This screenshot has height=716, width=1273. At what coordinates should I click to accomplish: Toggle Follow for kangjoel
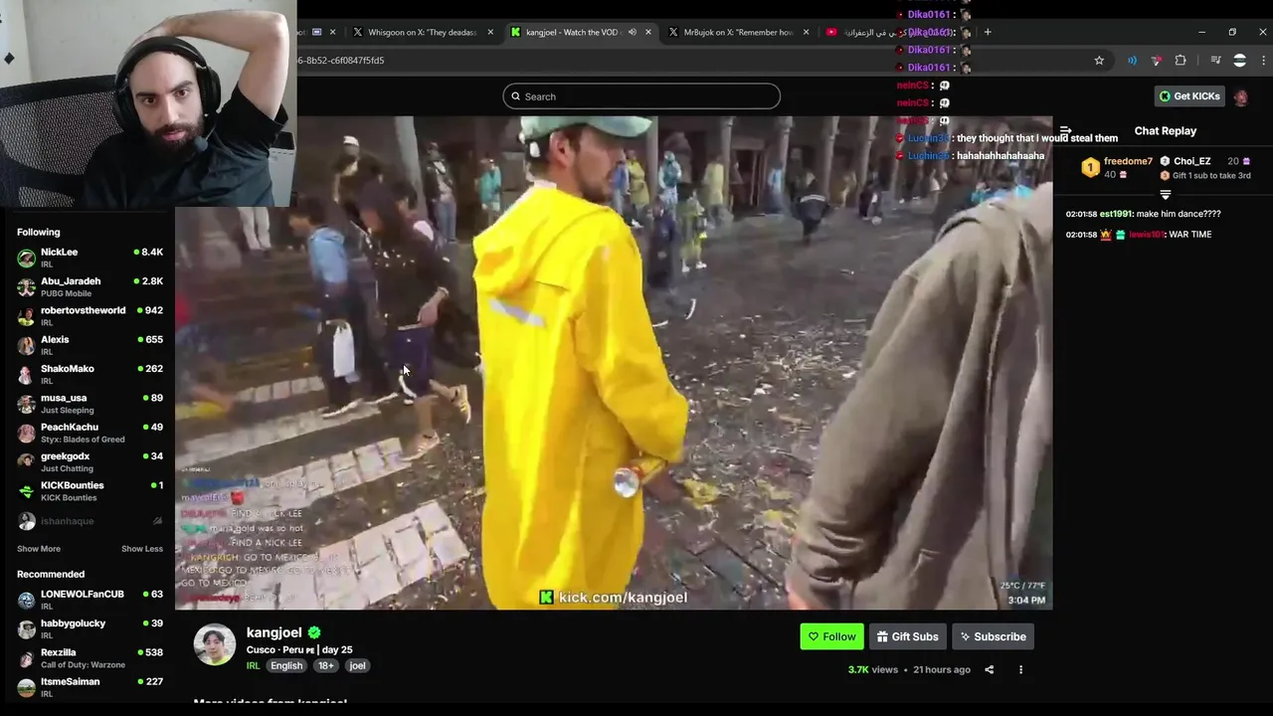tap(831, 636)
